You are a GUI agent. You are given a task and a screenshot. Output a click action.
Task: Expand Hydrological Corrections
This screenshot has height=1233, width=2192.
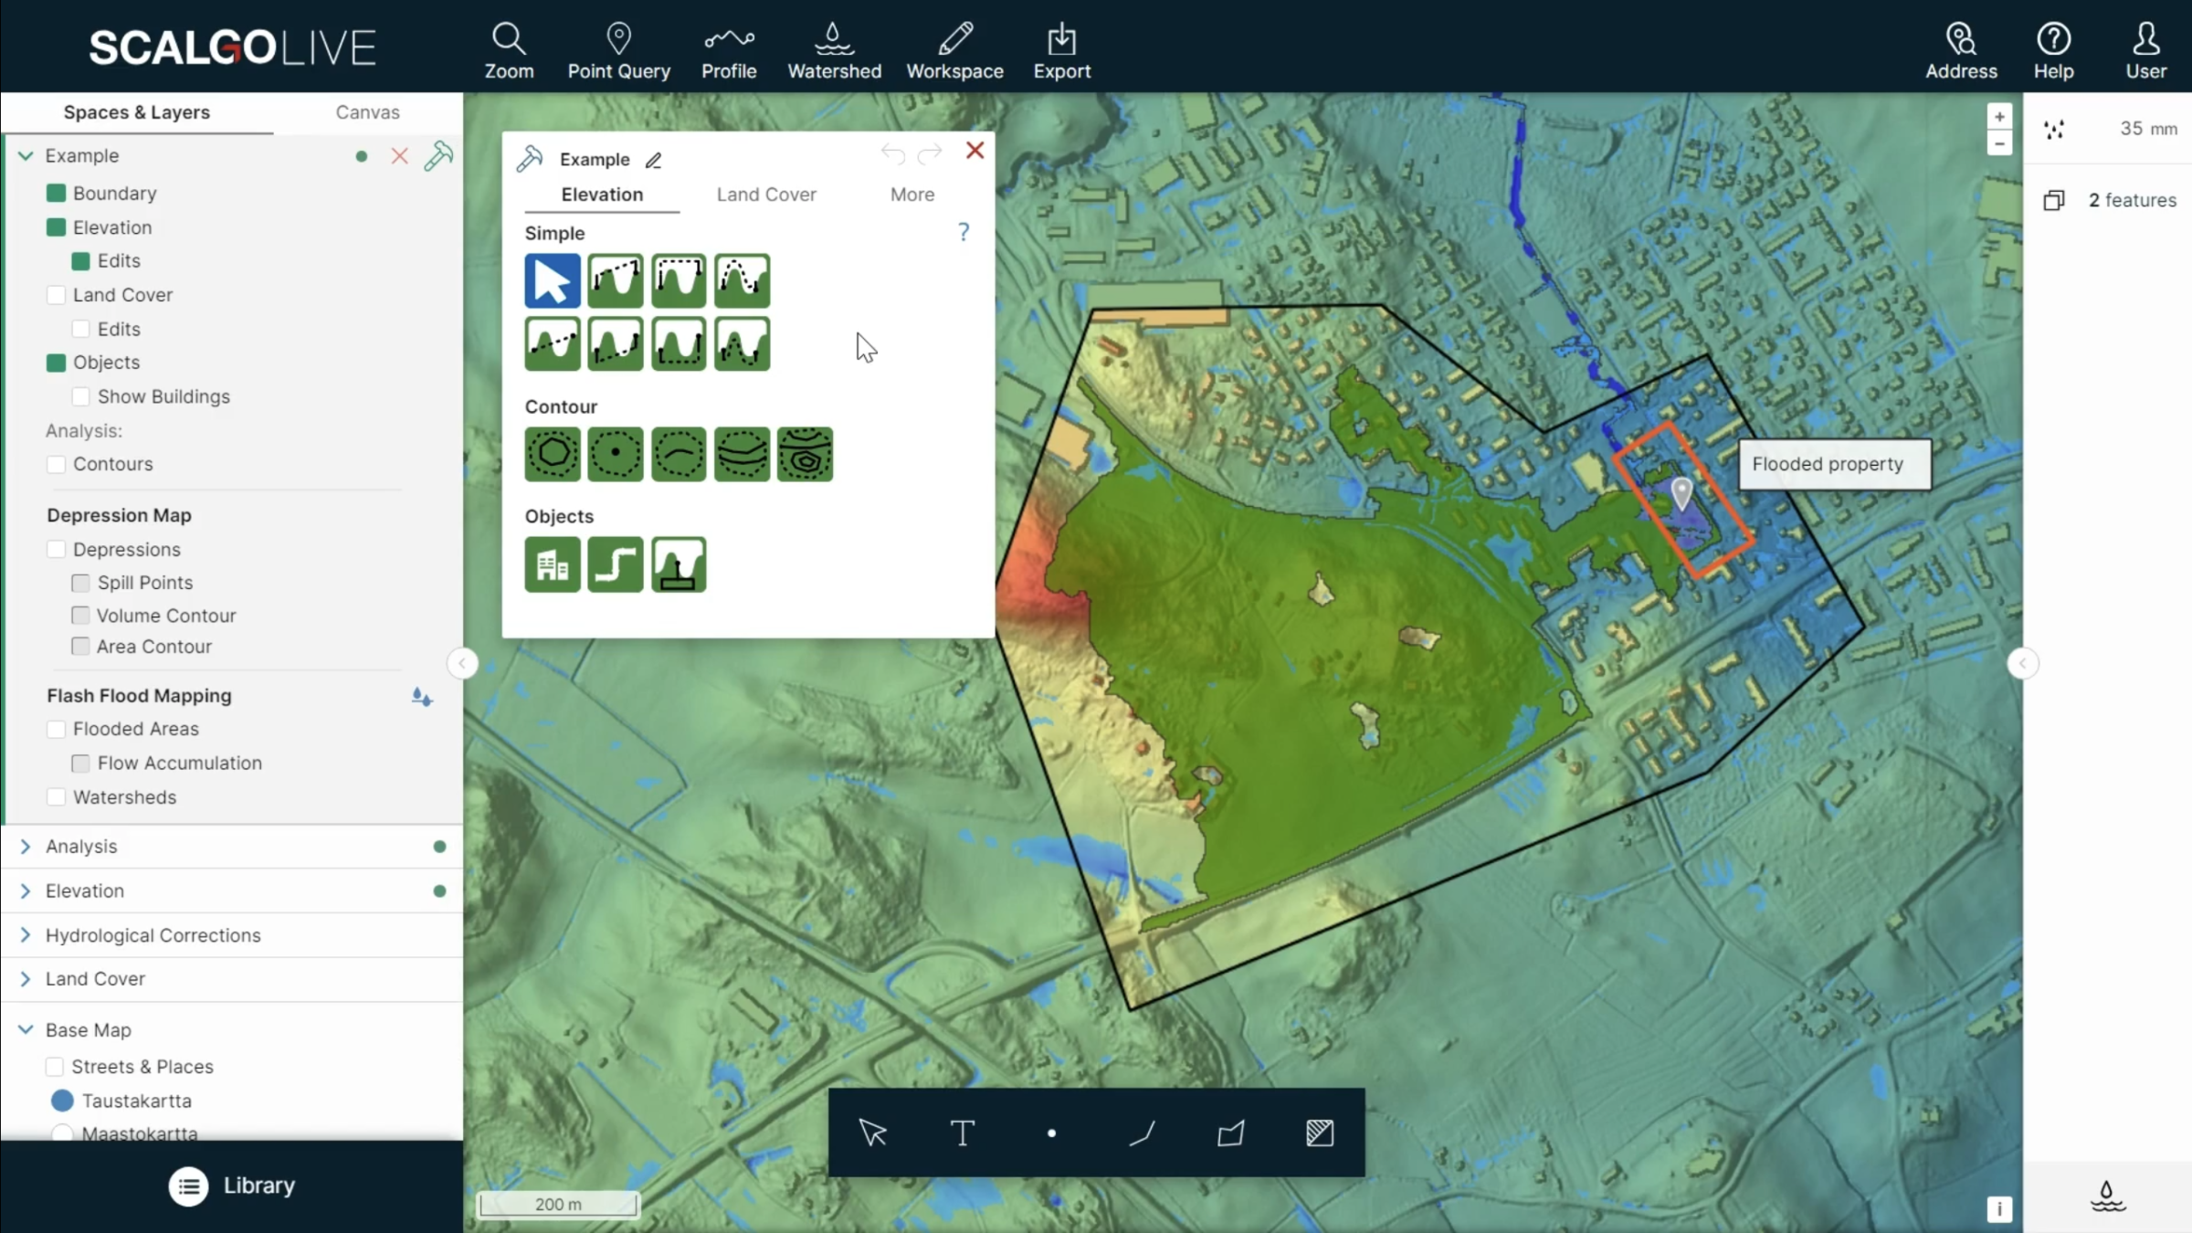coord(26,935)
